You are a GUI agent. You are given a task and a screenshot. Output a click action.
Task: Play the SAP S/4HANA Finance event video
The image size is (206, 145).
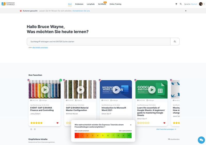45,90
